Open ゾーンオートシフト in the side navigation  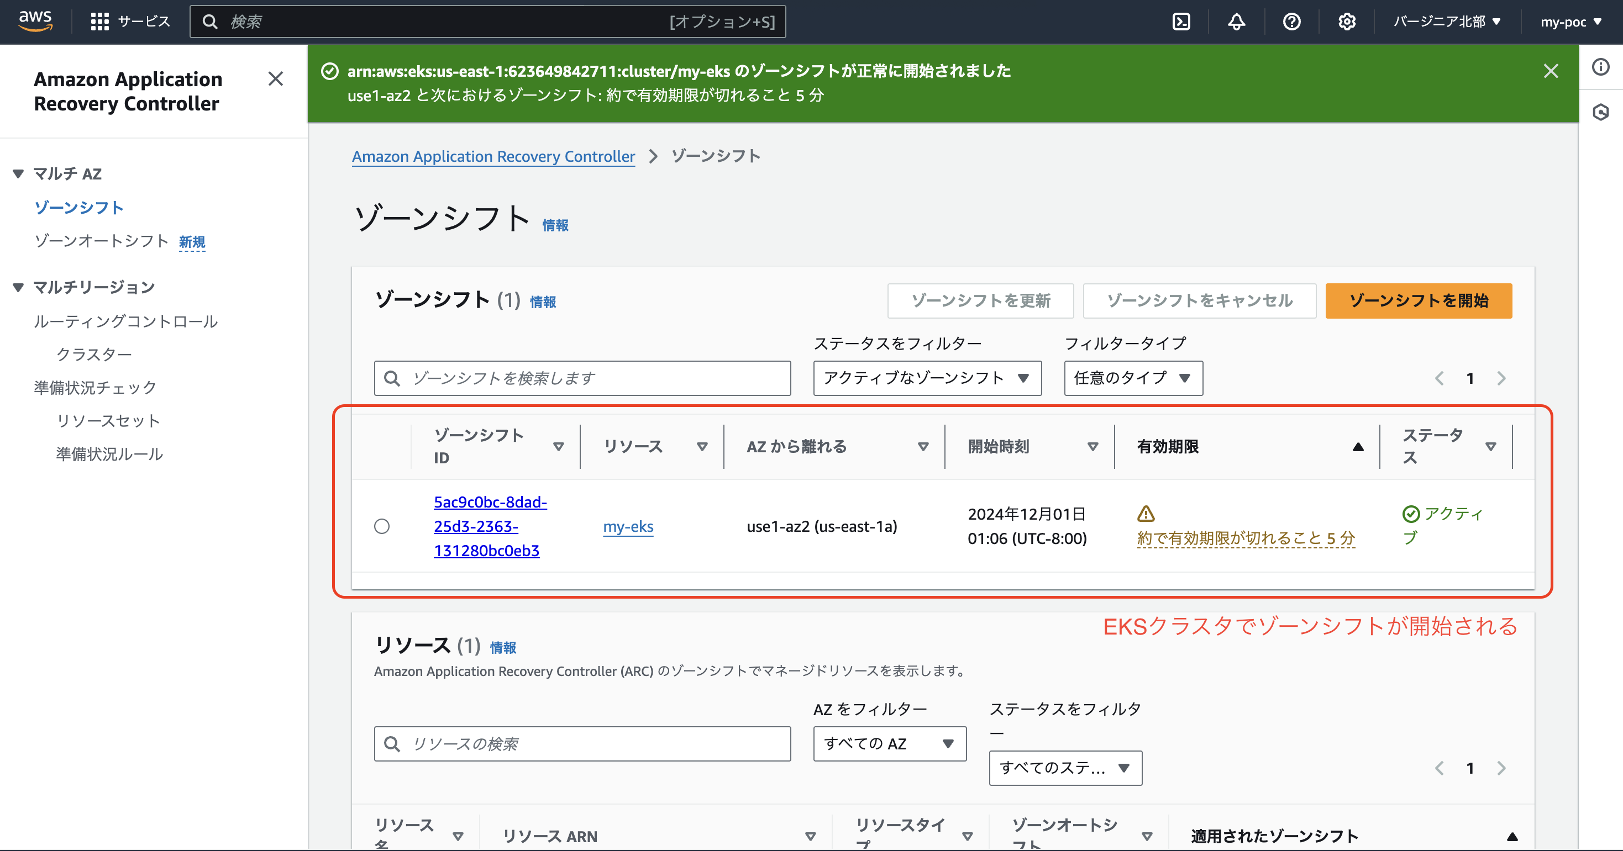[102, 241]
